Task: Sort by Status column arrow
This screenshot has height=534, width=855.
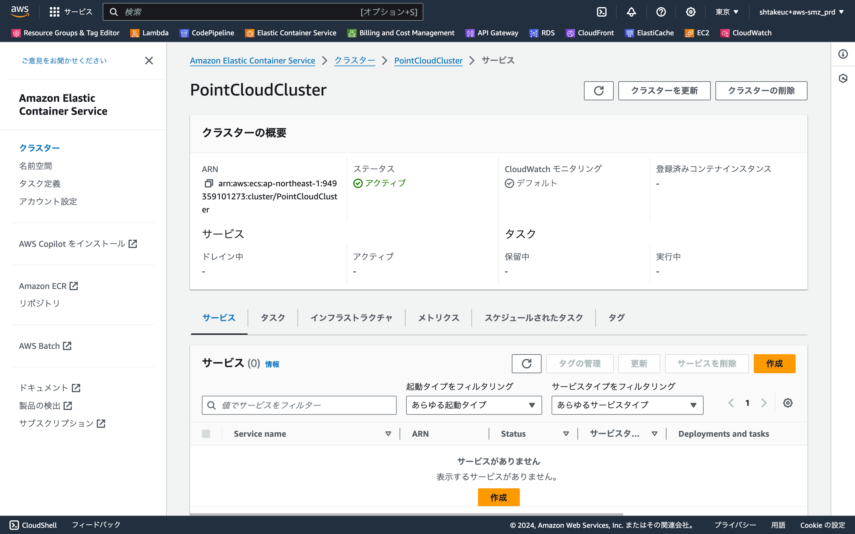Action: click(x=566, y=434)
